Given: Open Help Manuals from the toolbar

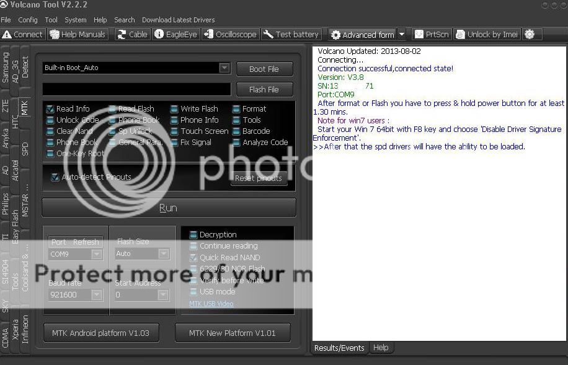Looking at the screenshot, I should click(x=78, y=35).
